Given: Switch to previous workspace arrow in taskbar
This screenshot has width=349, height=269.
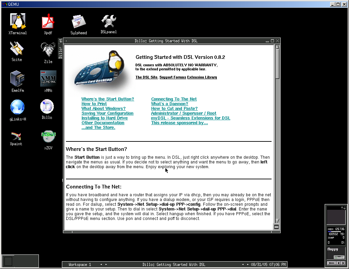Looking at the screenshot, I should pyautogui.click(x=101, y=265).
